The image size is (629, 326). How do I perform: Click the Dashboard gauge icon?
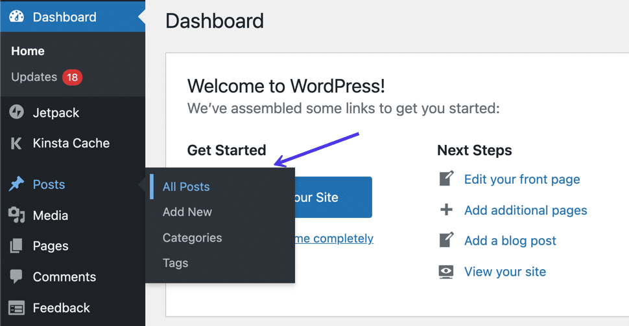(x=17, y=17)
